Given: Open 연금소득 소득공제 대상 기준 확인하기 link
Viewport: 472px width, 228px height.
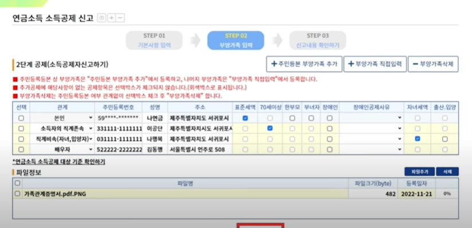Looking at the screenshot, I should (x=58, y=162).
